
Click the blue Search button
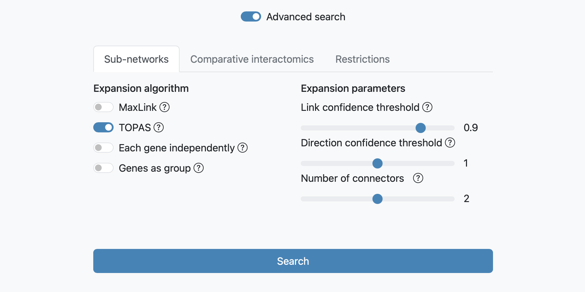click(x=293, y=261)
